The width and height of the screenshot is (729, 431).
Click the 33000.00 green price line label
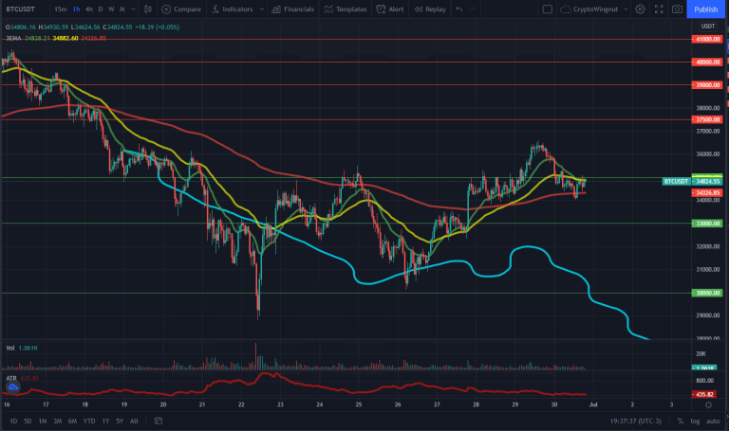coord(707,224)
